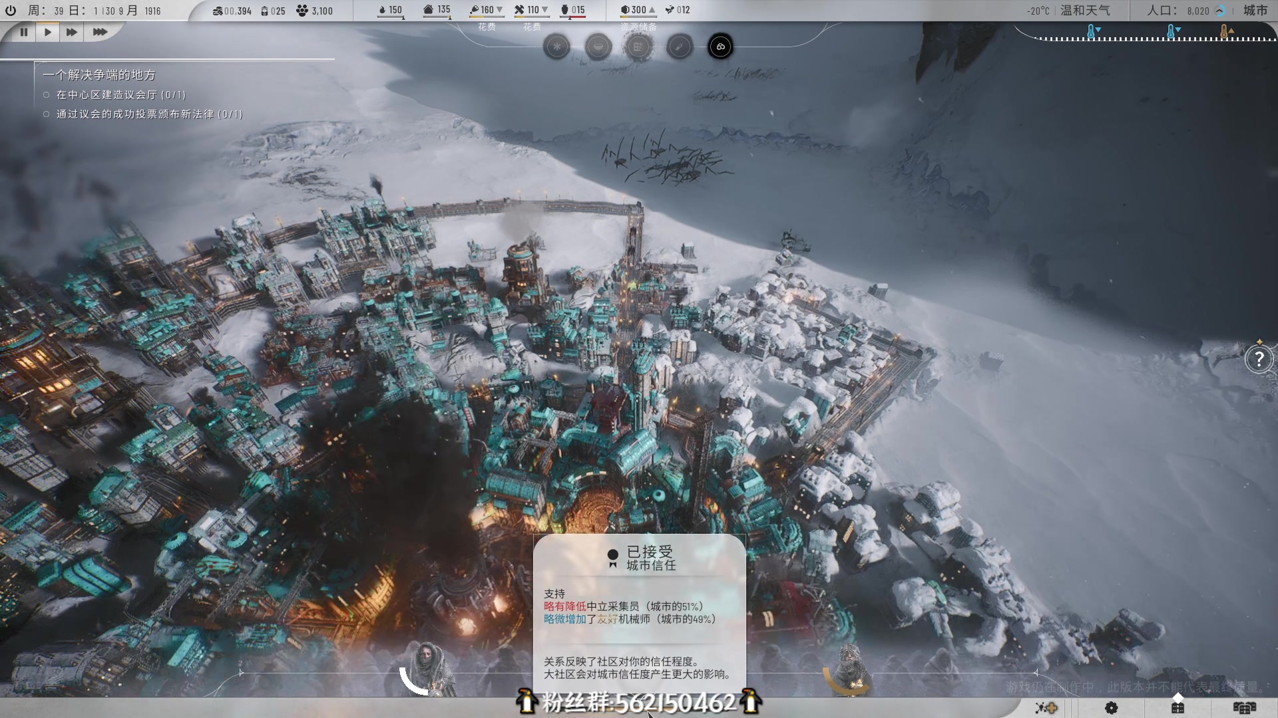This screenshot has height=718, width=1278.
Task: Click the 已接受 城市信任 tooltip header
Action: (x=650, y=558)
